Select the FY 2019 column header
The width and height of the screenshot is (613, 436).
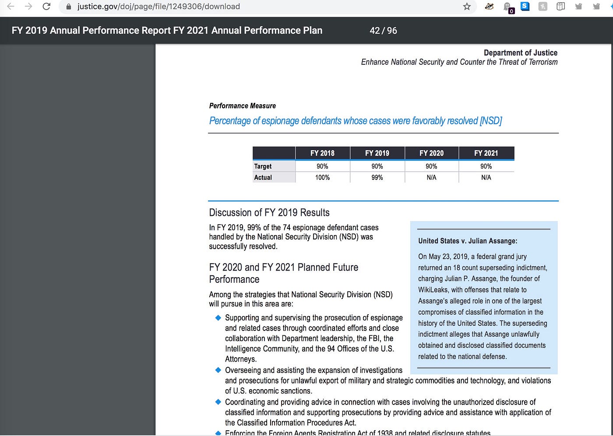(377, 153)
